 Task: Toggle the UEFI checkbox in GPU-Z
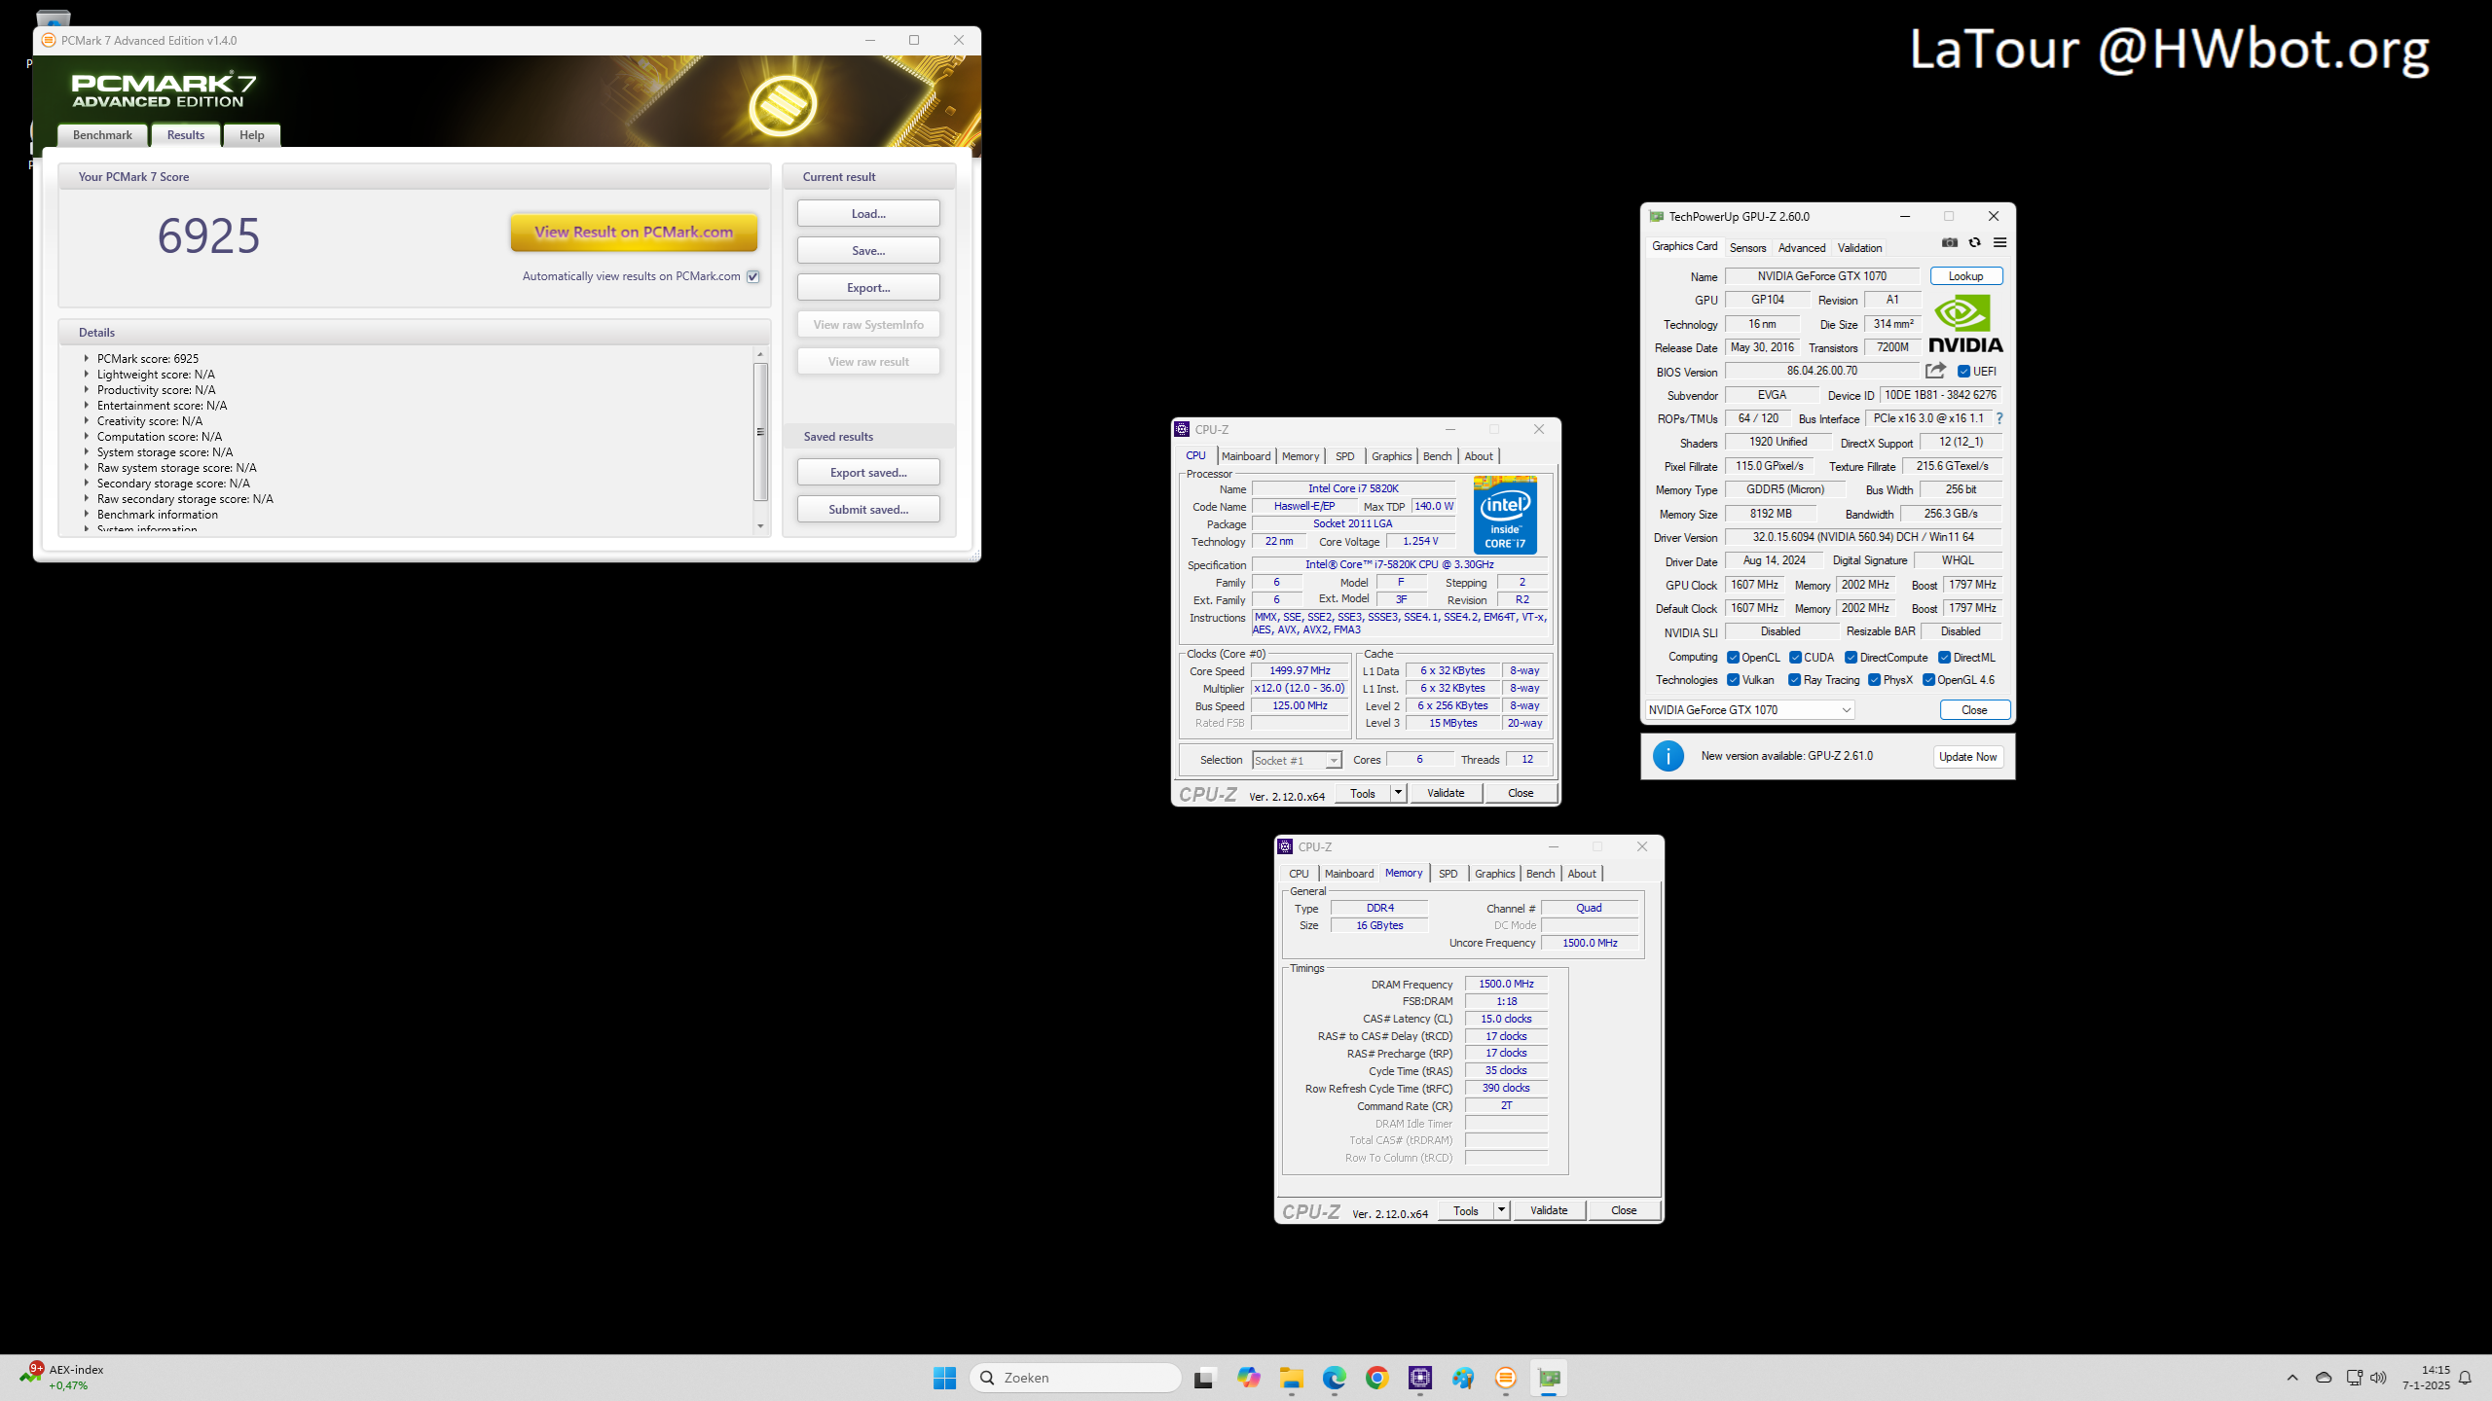[x=1963, y=372]
